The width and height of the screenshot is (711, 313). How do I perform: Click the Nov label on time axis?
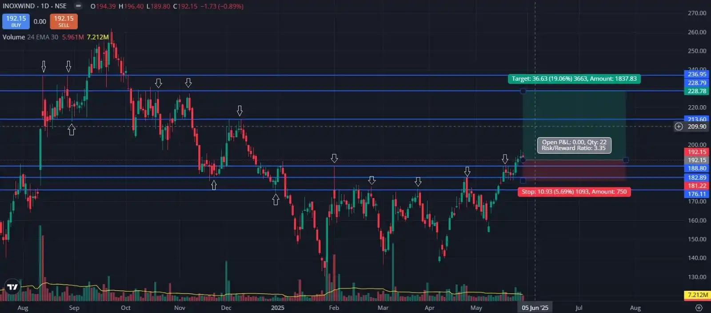click(x=180, y=308)
